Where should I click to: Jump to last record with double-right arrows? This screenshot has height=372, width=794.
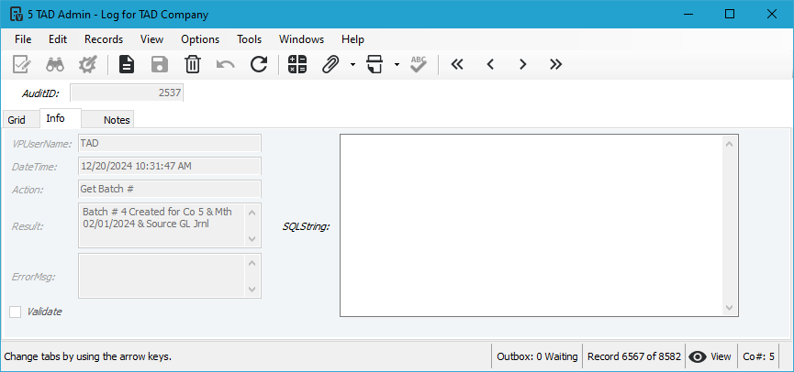[556, 65]
